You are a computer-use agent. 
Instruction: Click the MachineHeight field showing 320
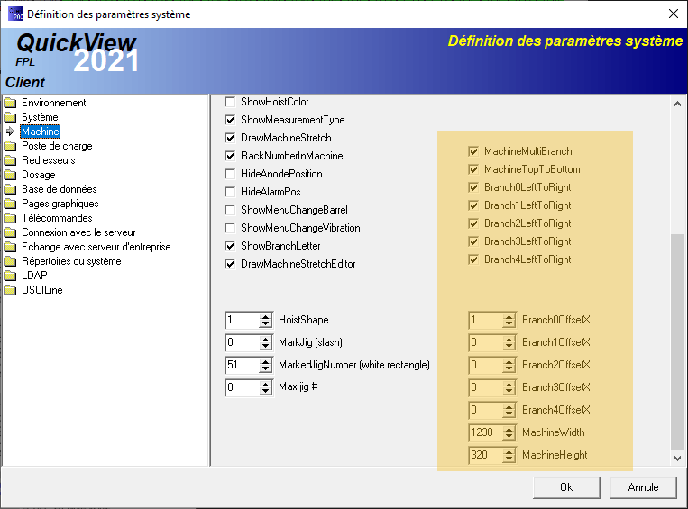pyautogui.click(x=486, y=455)
